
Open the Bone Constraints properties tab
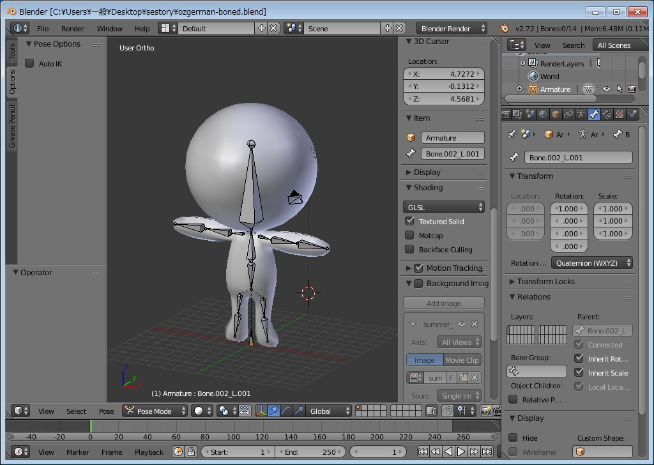pyautogui.click(x=607, y=114)
